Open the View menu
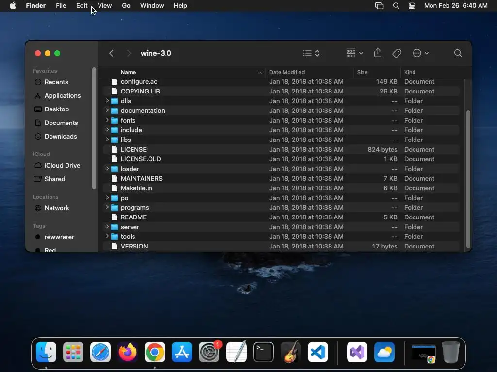The height and width of the screenshot is (372, 497). [105, 6]
